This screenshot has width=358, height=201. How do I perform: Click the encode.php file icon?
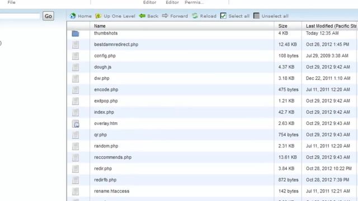(76, 90)
